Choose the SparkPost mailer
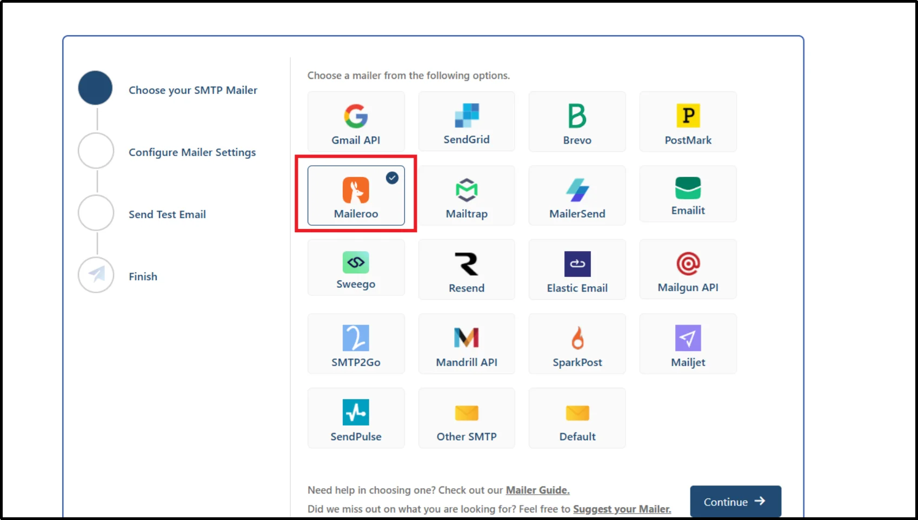Image resolution: width=918 pixels, height=520 pixels. click(577, 343)
